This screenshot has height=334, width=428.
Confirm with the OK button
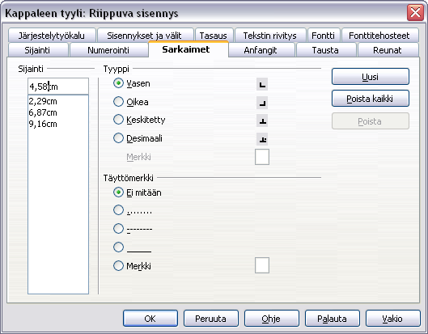(150, 319)
